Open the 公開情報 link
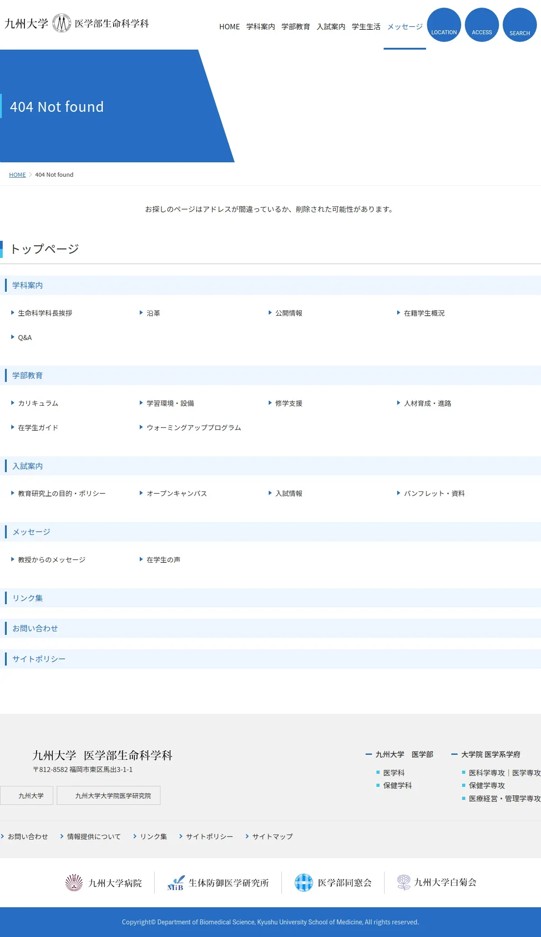 point(289,313)
